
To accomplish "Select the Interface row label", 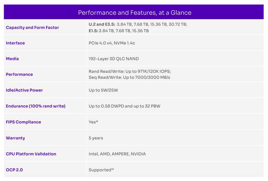I will (x=15, y=43).
